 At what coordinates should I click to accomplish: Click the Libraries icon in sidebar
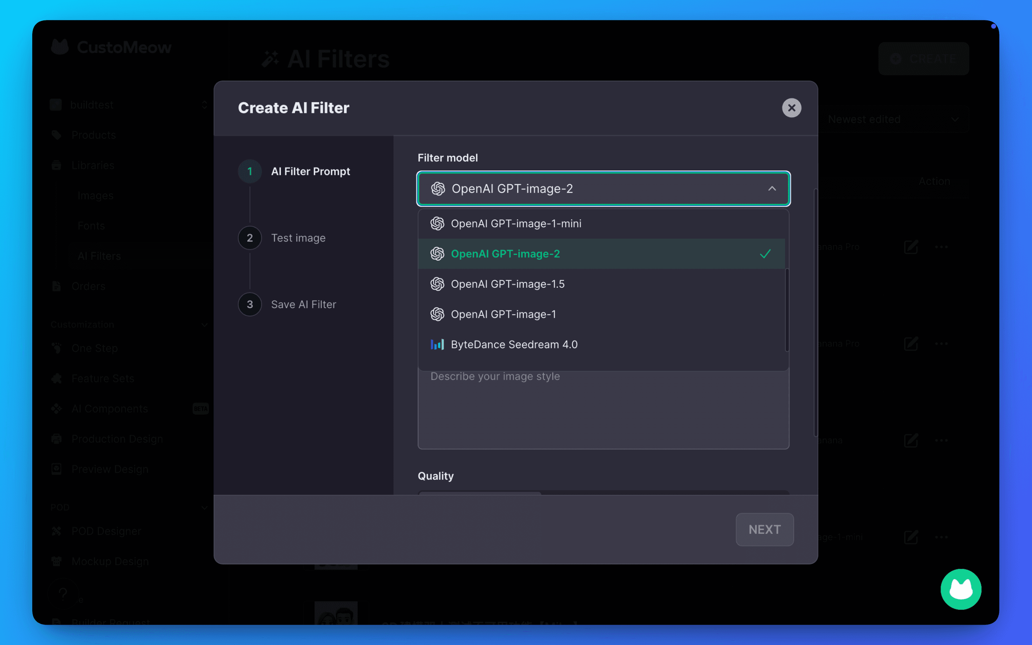(x=56, y=166)
